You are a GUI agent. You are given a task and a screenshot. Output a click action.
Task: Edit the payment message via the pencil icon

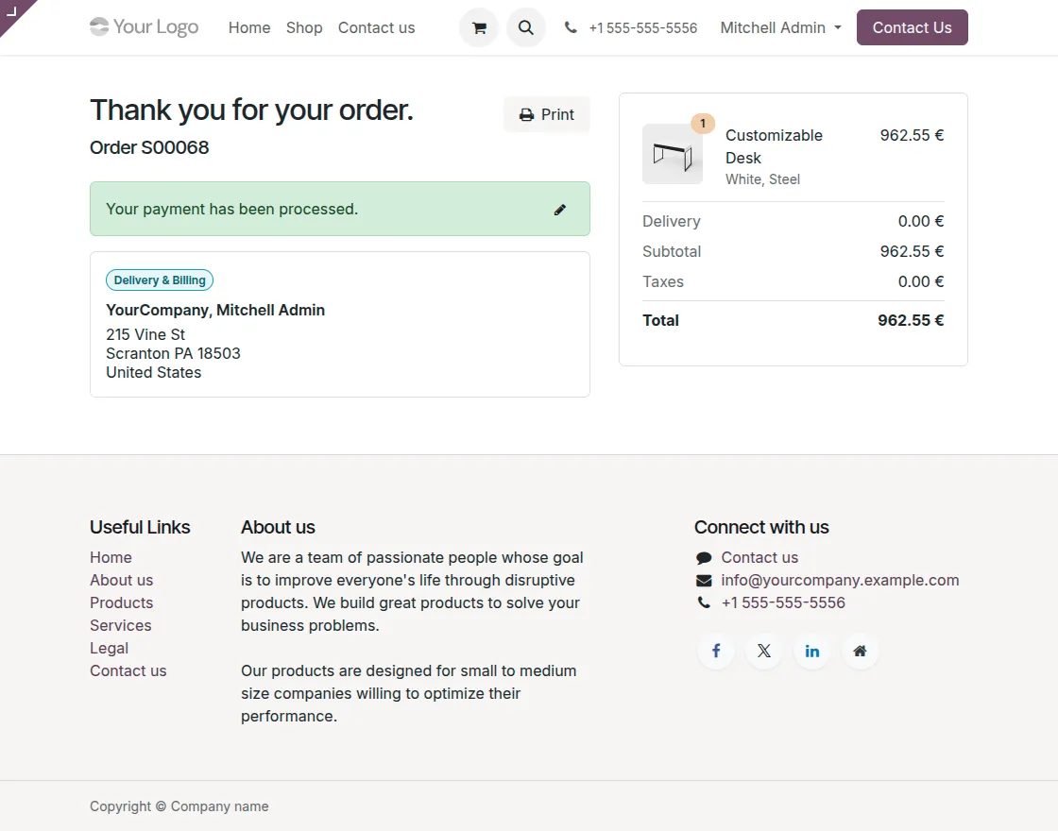point(559,209)
